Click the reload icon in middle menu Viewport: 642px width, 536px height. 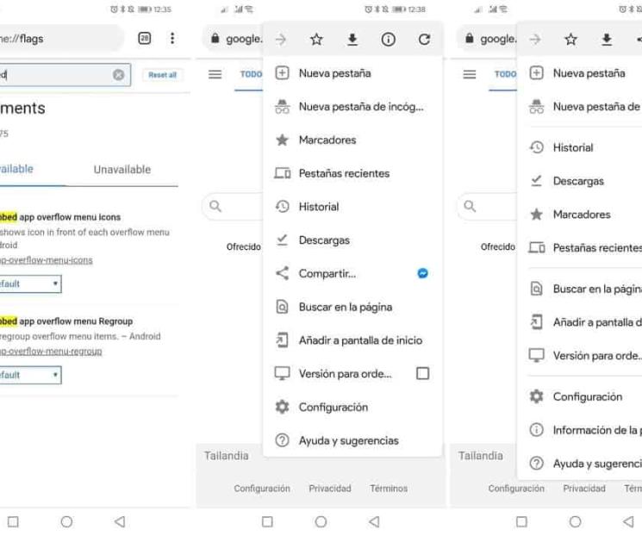tap(424, 40)
